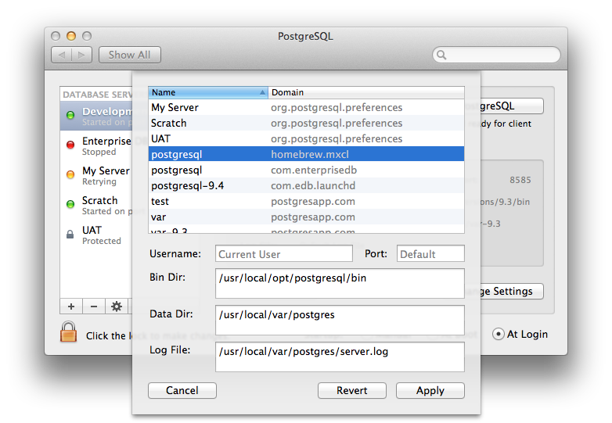Sort table by Name column header
This screenshot has height=423, width=612.
click(x=208, y=92)
